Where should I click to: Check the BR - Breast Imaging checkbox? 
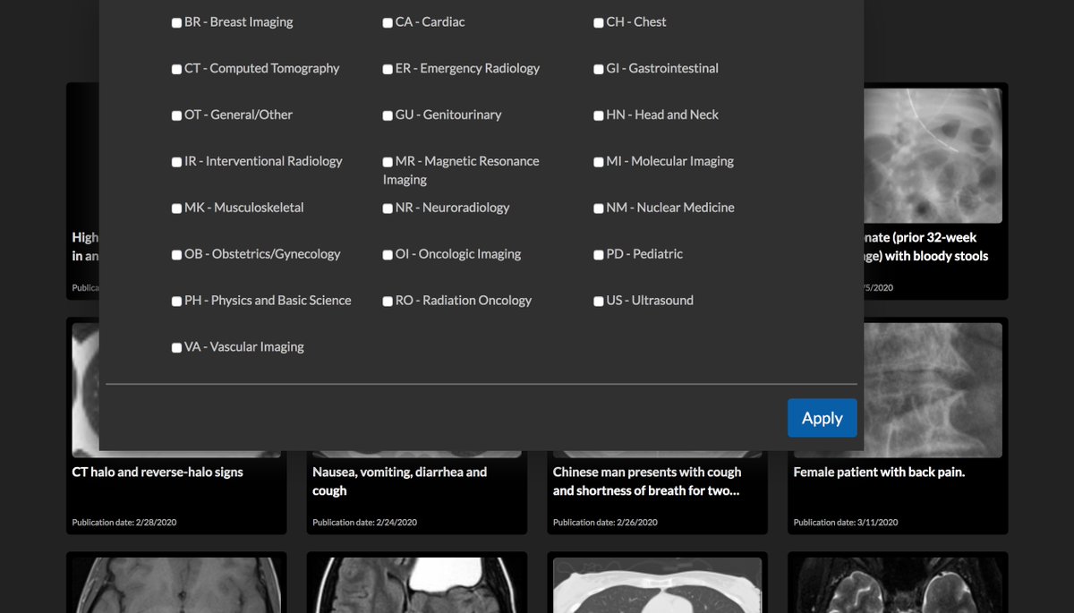pos(176,22)
